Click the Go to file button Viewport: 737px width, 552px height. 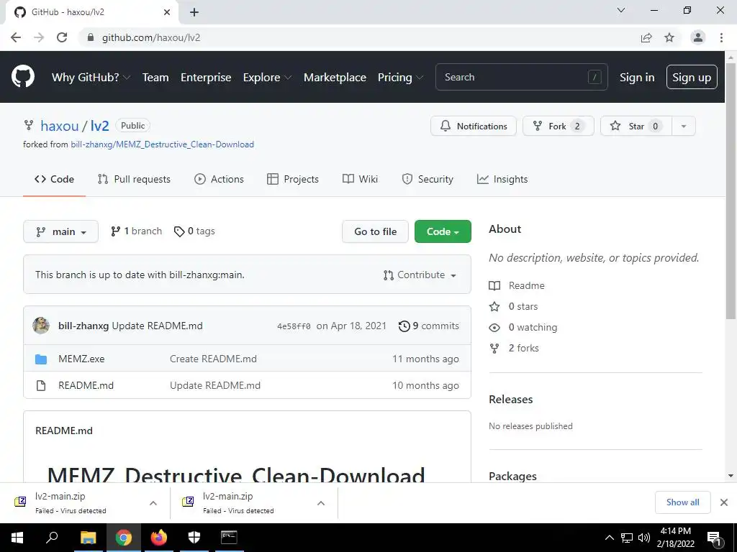click(x=375, y=231)
